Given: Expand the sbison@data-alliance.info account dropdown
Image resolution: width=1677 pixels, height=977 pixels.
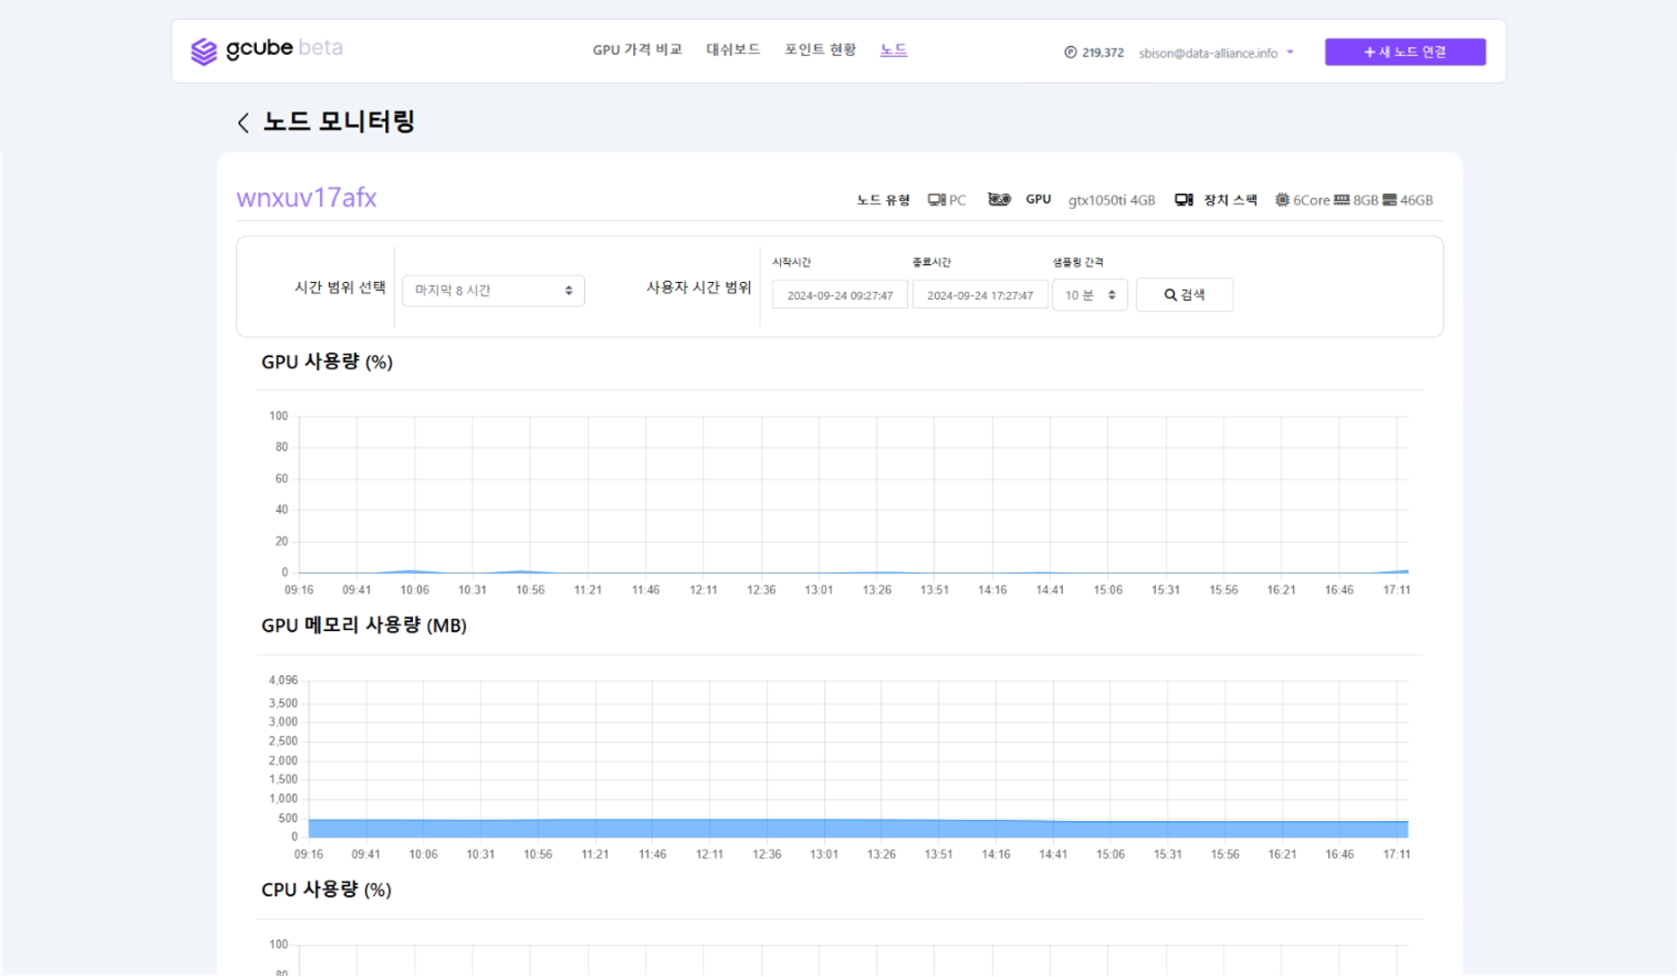Looking at the screenshot, I should (1215, 52).
